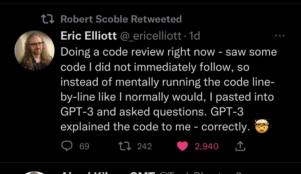Click the Eric Elliott display name
Screen dimensions: 301x174
(88, 36)
